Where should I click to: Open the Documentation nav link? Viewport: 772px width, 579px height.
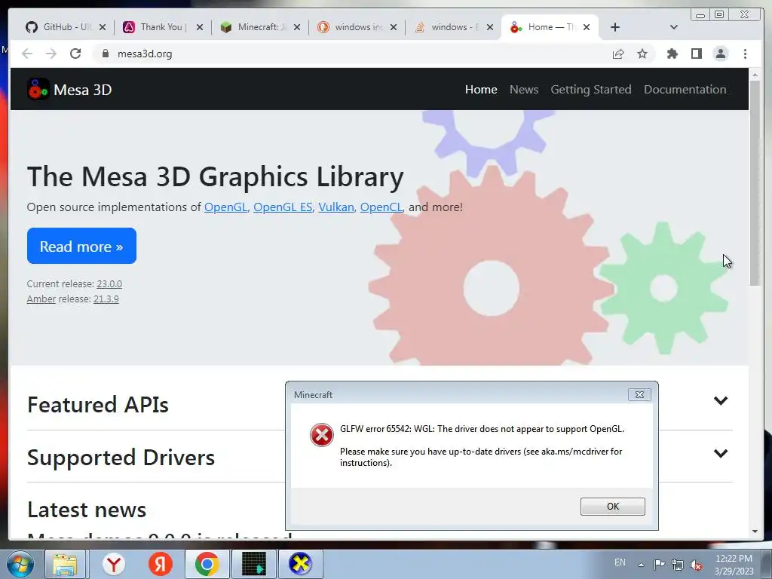coord(685,89)
